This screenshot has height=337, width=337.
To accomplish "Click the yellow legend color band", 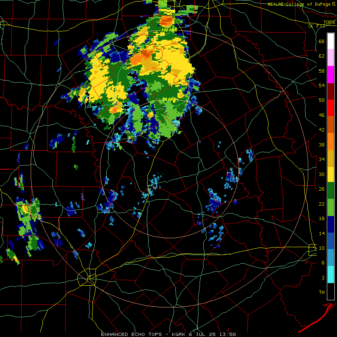I will tap(331, 174).
